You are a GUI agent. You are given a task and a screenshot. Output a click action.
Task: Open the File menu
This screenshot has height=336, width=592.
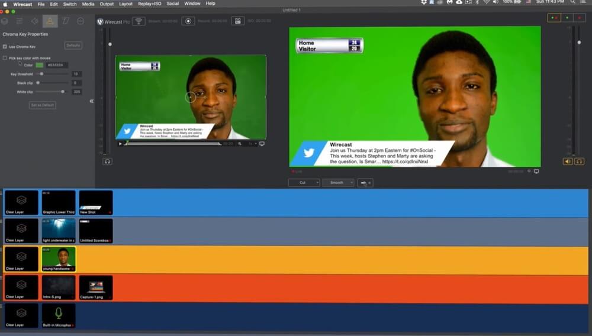41,4
